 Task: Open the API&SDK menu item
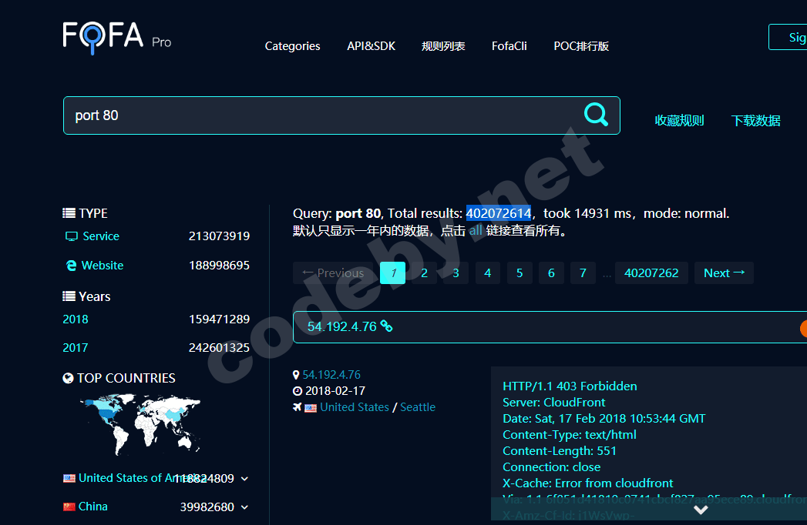tap(371, 46)
